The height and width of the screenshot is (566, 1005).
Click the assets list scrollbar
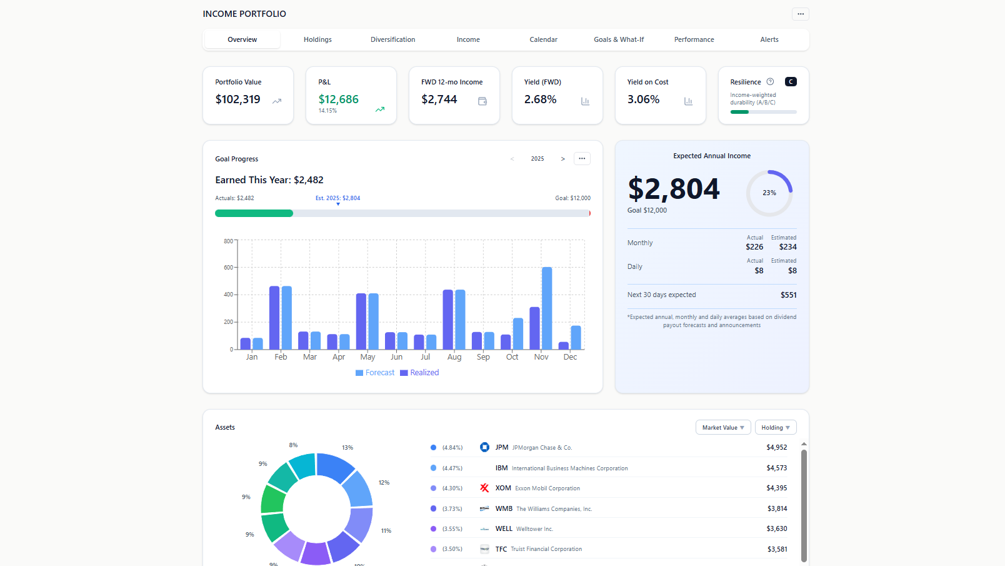coord(804,500)
